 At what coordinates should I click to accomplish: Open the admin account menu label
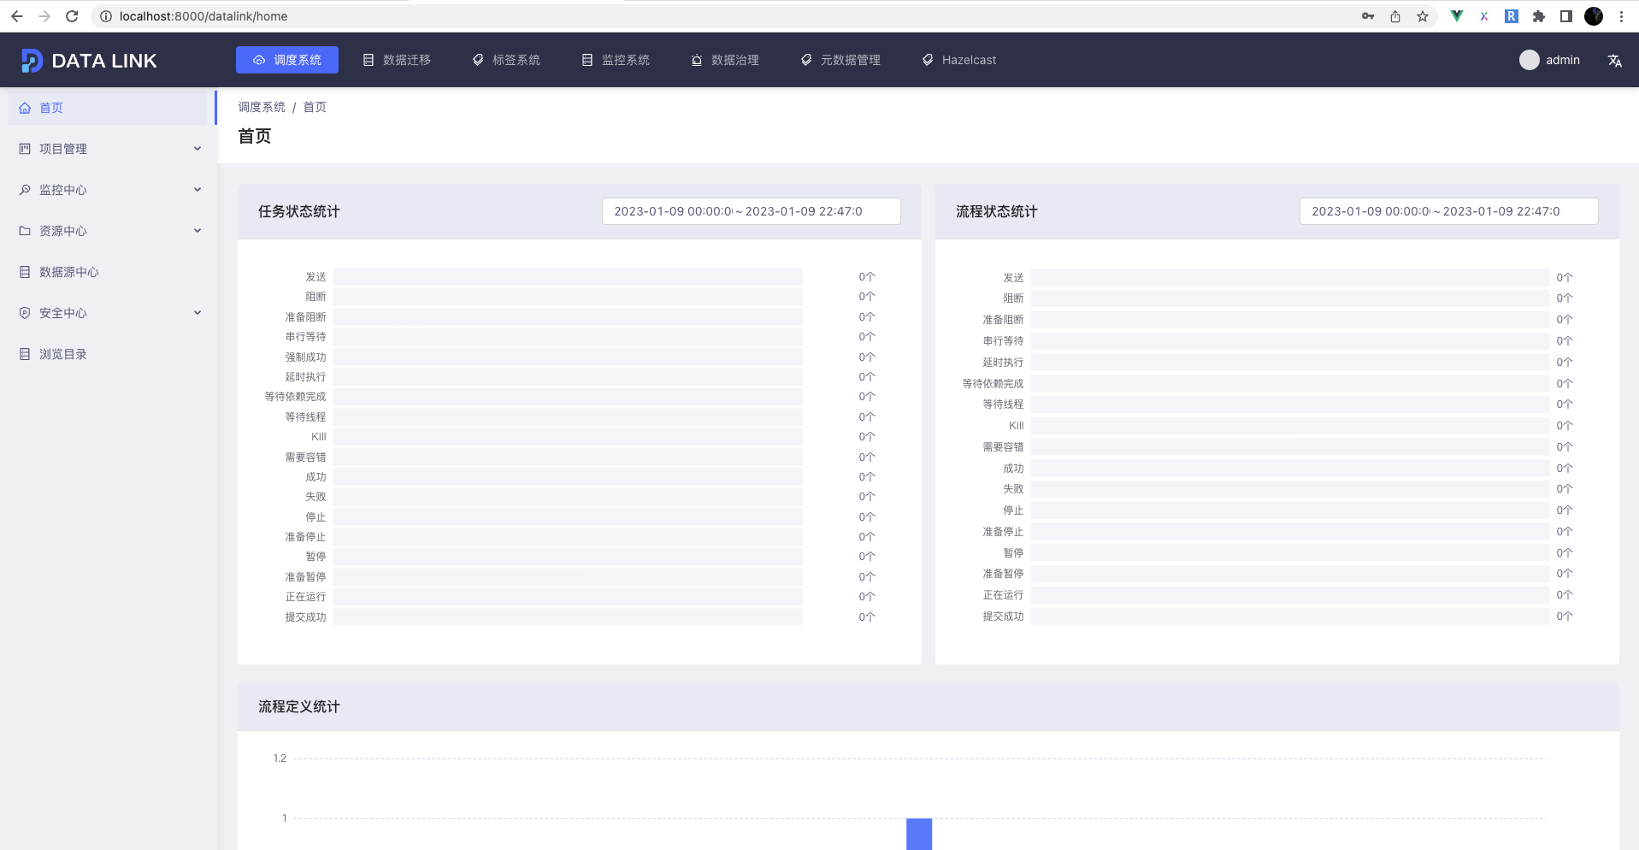tap(1563, 60)
